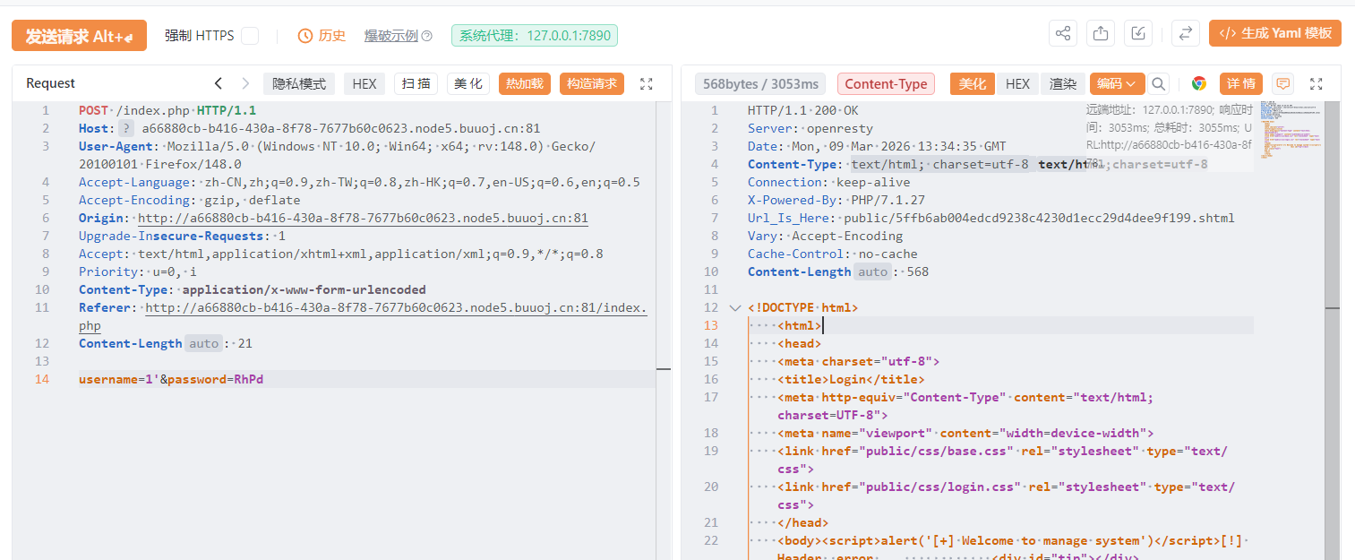The width and height of the screenshot is (1355, 560).
Task: Go to previous request with left chevron
Action: pyautogui.click(x=218, y=83)
